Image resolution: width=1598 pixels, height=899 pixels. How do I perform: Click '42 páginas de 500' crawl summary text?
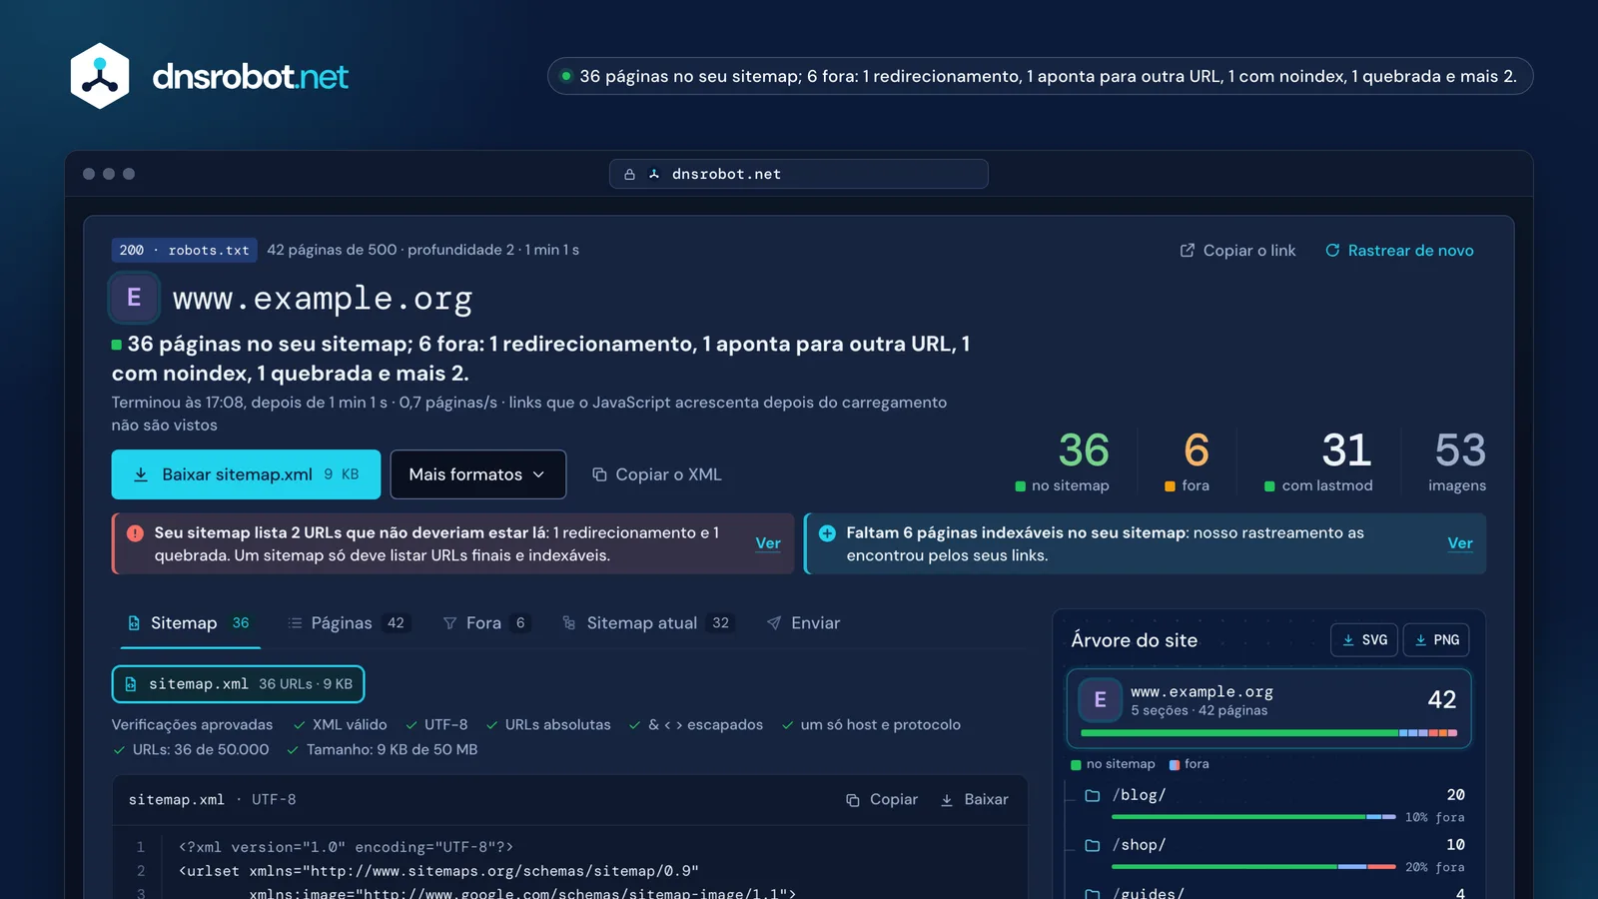[332, 250]
